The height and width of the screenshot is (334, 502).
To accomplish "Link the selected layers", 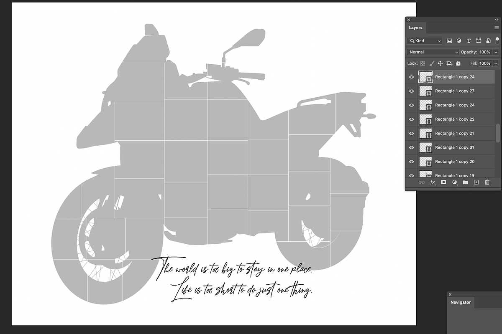I will click(x=422, y=182).
